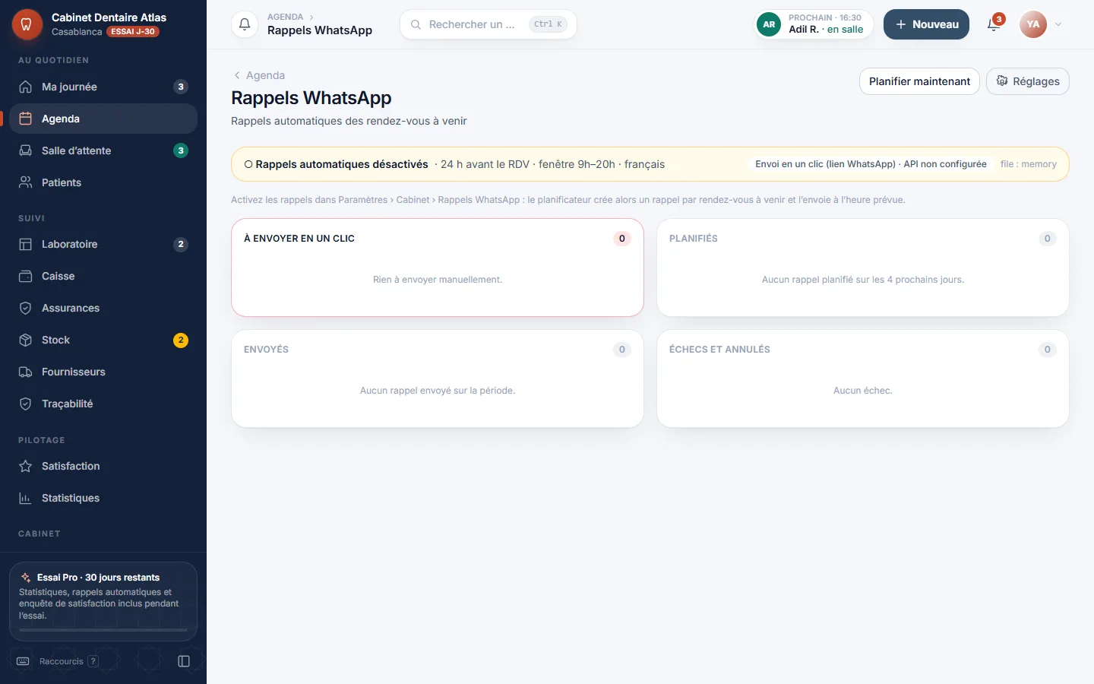Click the AGENDA breadcrumb item
Viewport: 1094px width, 684px height.
[x=285, y=17]
